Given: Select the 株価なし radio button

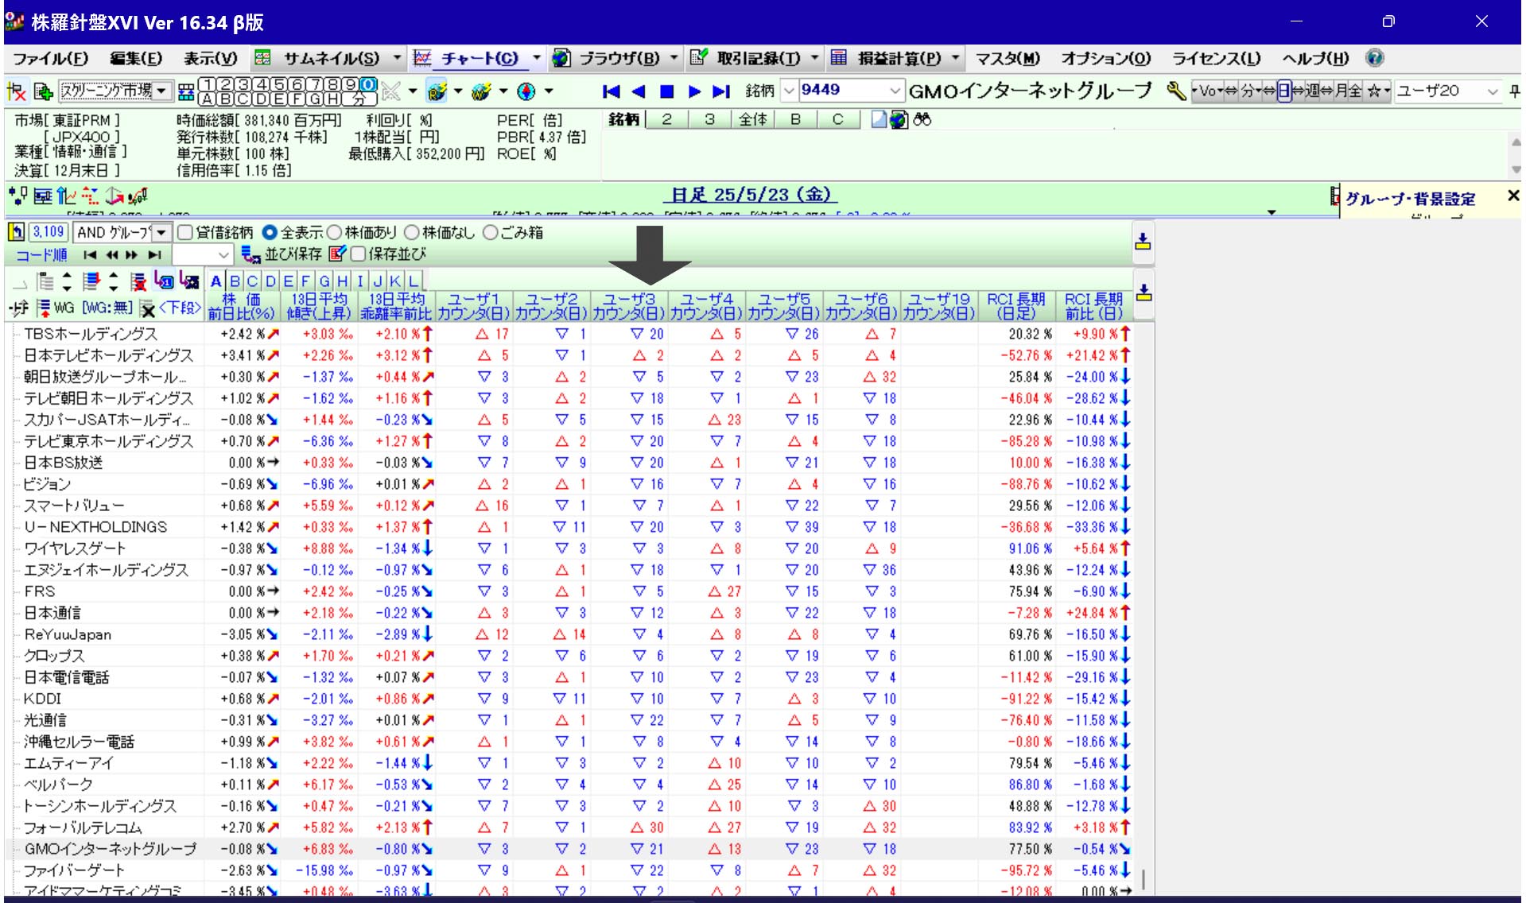Looking at the screenshot, I should 410,233.
